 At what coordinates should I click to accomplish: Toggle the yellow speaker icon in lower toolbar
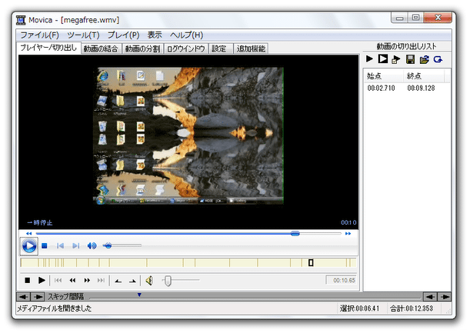(x=149, y=281)
